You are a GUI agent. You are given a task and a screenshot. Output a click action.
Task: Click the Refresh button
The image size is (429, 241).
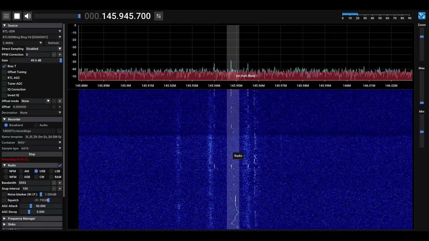point(53,43)
